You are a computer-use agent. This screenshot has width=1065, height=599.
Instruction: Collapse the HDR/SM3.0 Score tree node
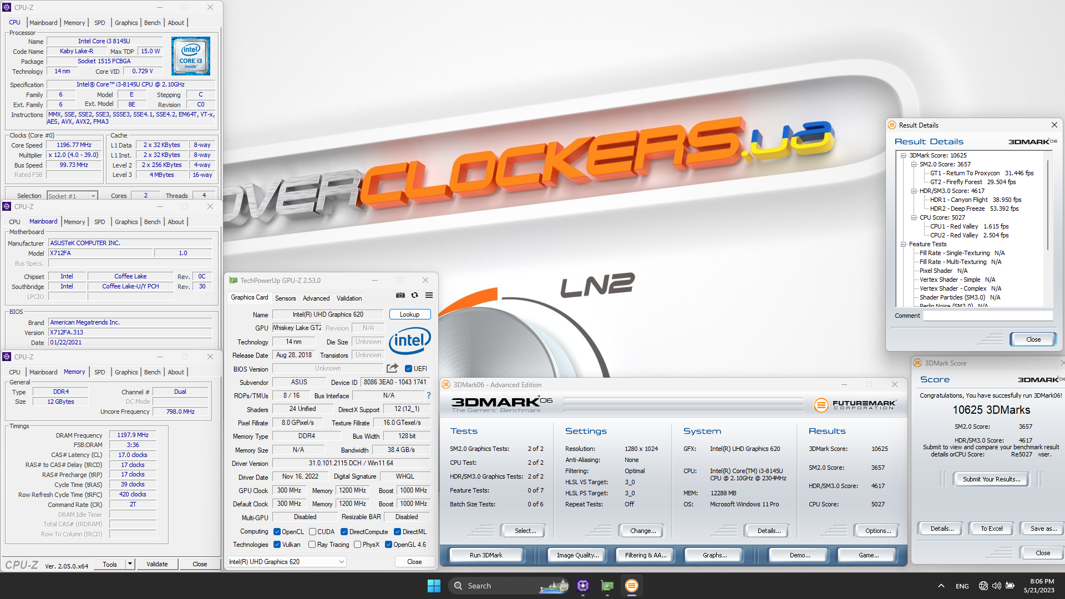click(914, 191)
